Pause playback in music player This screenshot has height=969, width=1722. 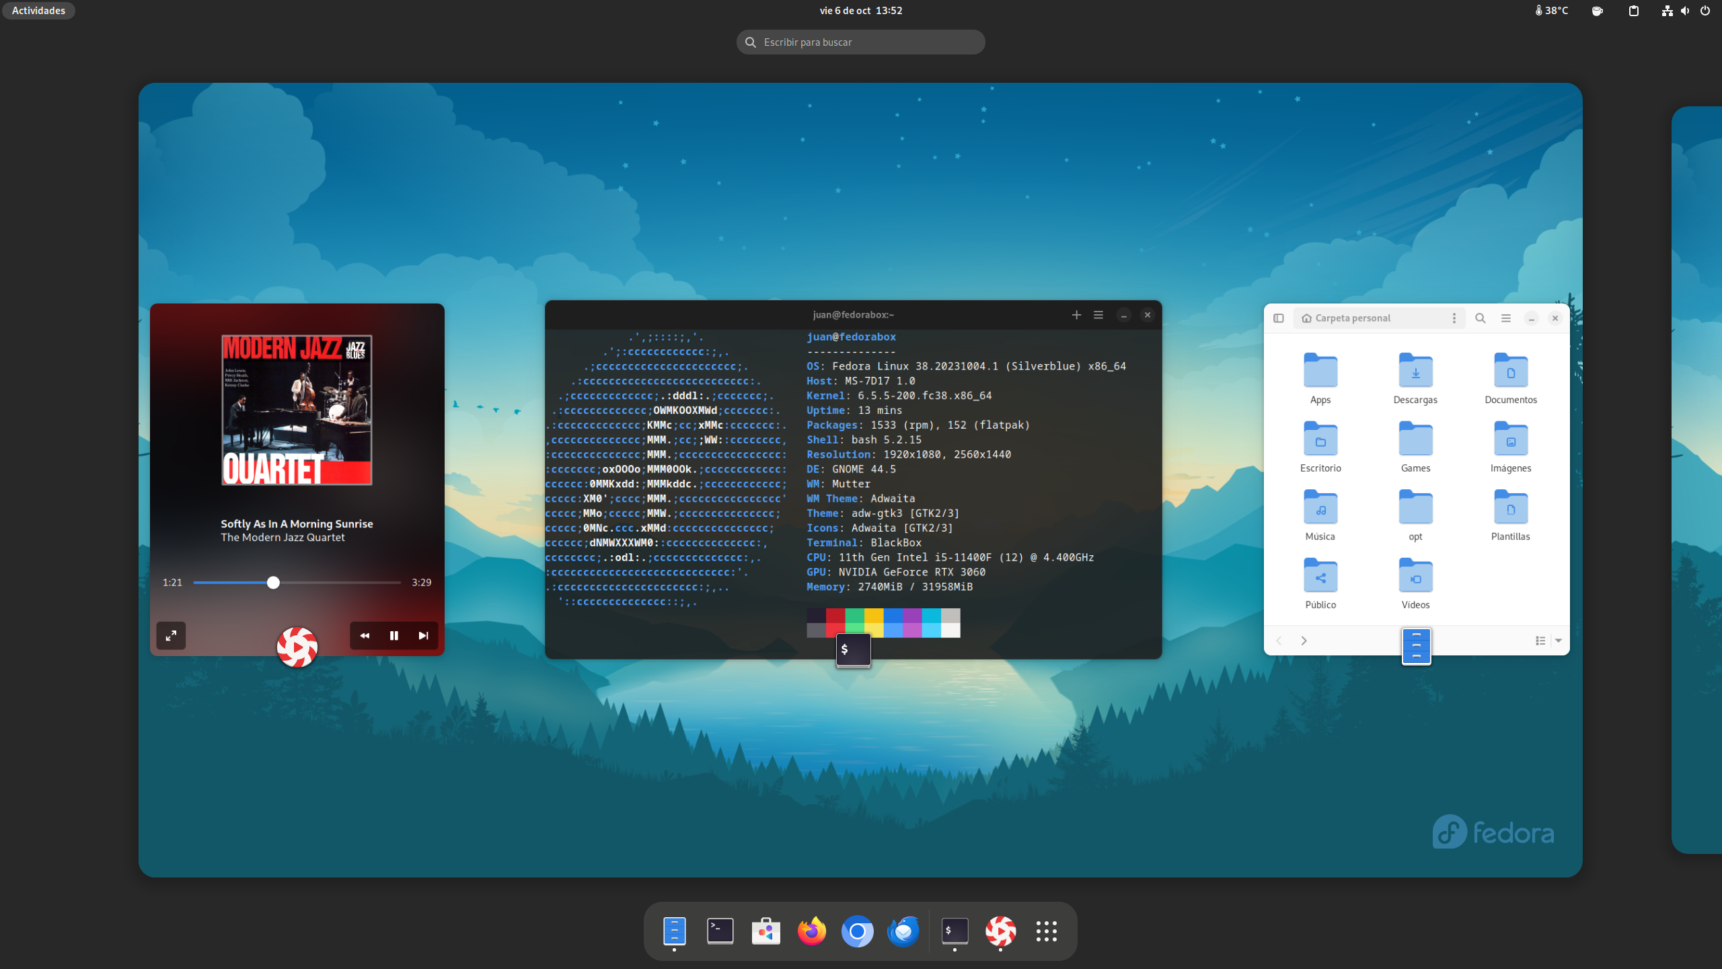[x=394, y=635]
